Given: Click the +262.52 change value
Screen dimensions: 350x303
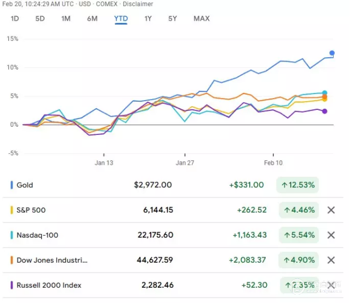Looking at the screenshot, I should [252, 210].
